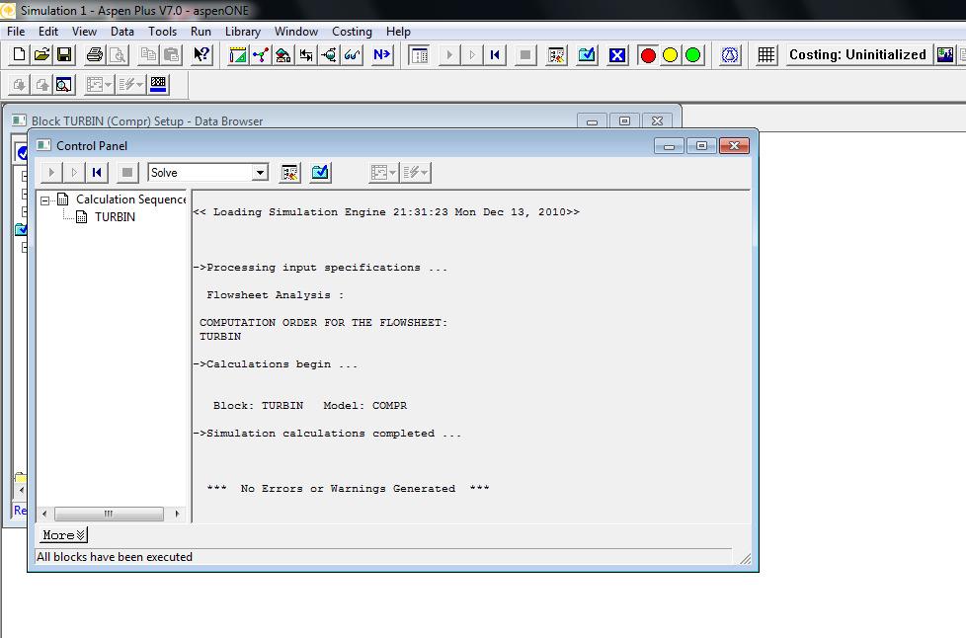The width and height of the screenshot is (966, 638).
Task: Click the green circle status button
Action: [693, 54]
